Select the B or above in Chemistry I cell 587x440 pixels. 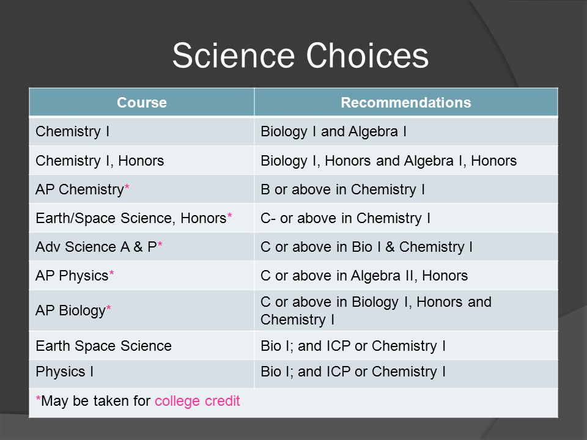(406, 189)
